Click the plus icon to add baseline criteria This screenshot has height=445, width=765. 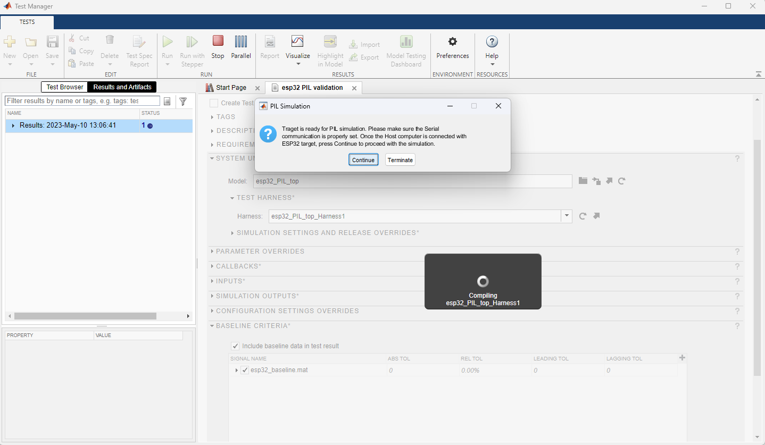(682, 358)
